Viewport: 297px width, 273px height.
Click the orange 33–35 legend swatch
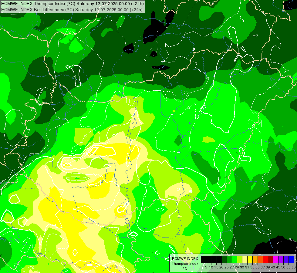coord(255,259)
